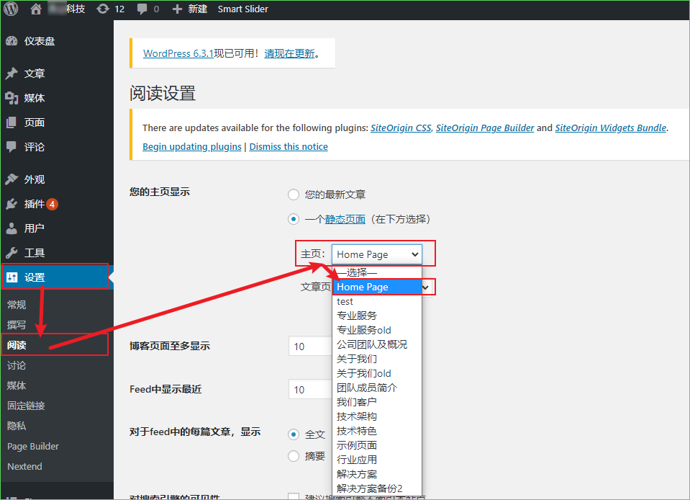Open 页面 pages icon

coord(12,122)
